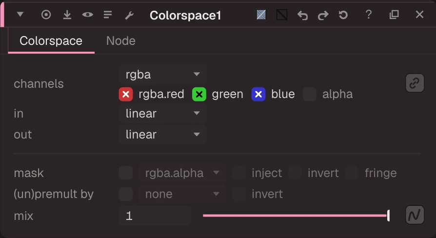Close the Colorspace1 properties panel

(x=419, y=15)
